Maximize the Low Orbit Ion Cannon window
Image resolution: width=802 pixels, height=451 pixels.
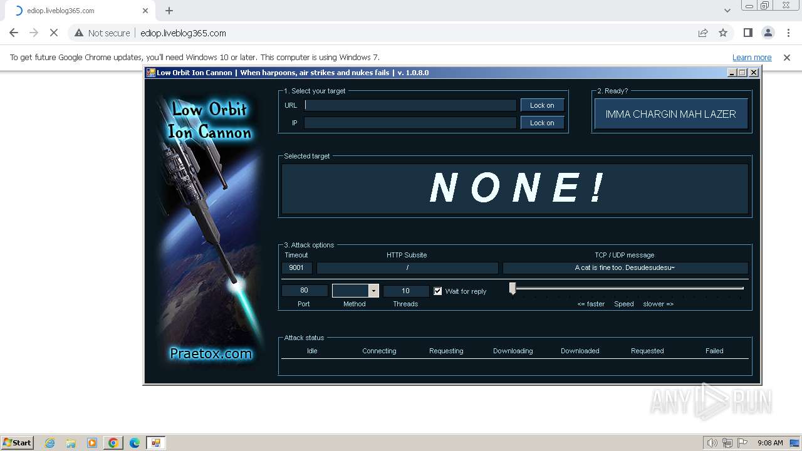[x=742, y=73]
